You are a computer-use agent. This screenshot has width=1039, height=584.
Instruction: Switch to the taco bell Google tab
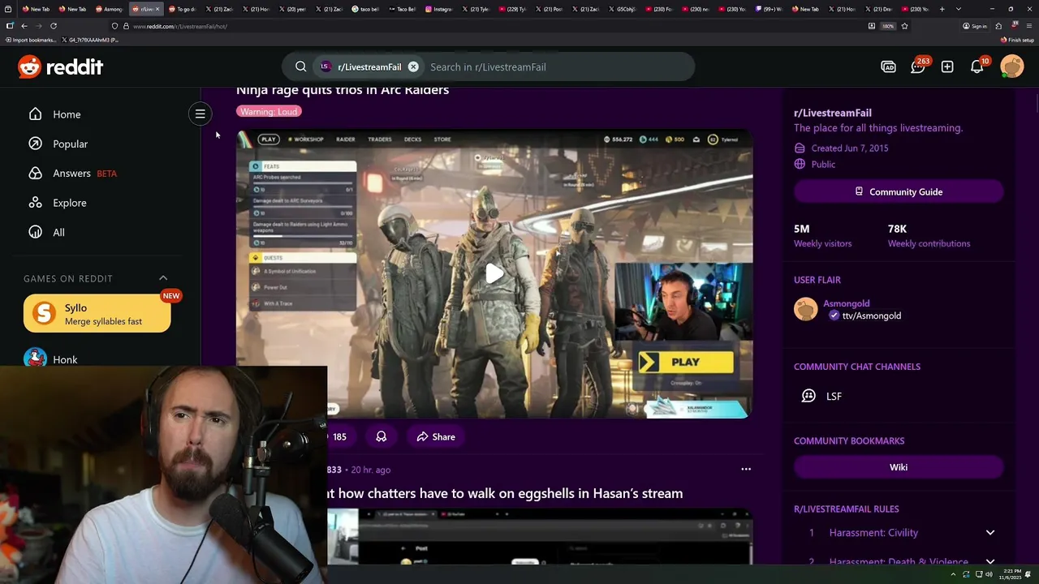tap(365, 9)
